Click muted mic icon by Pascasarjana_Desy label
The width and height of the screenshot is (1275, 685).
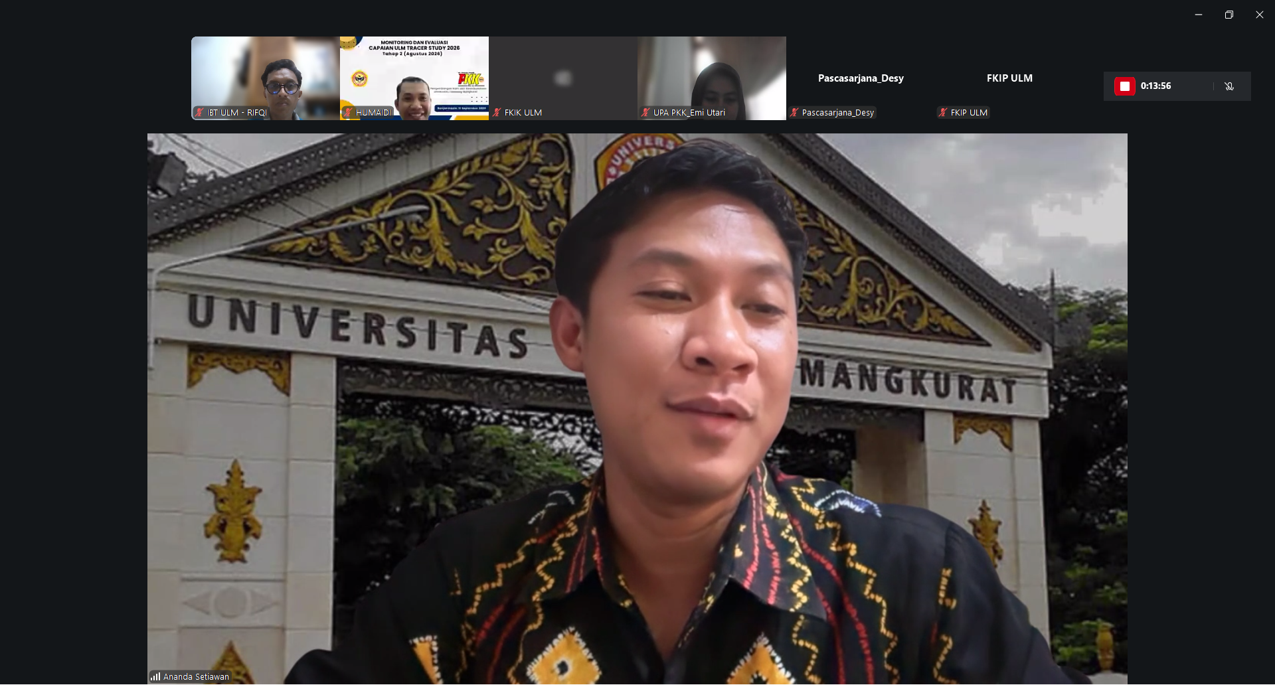(794, 113)
